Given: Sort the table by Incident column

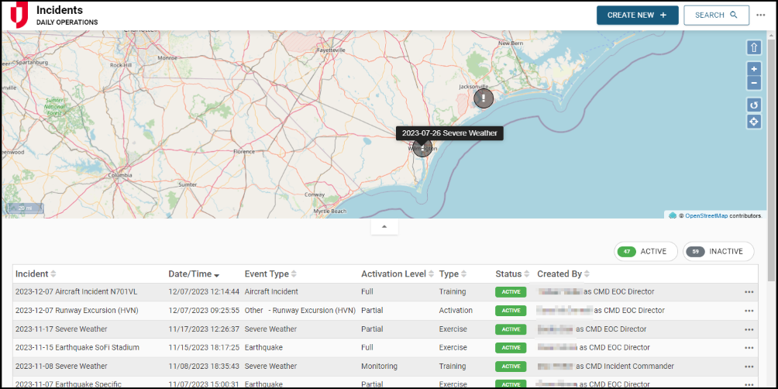Looking at the screenshot, I should [36, 274].
